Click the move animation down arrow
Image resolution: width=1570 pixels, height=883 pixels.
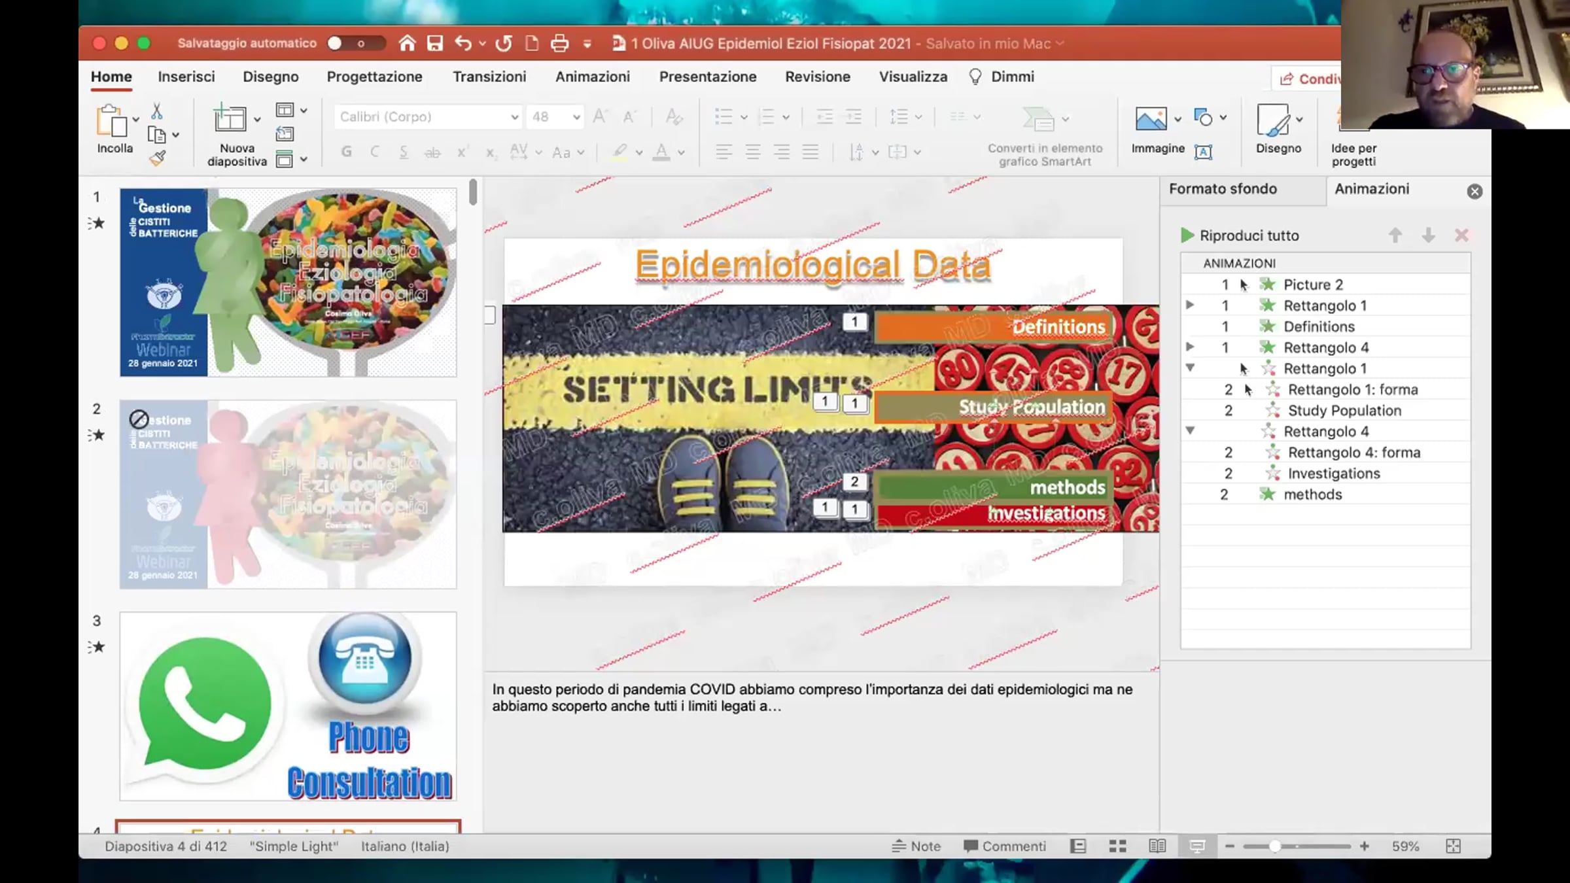click(x=1428, y=235)
